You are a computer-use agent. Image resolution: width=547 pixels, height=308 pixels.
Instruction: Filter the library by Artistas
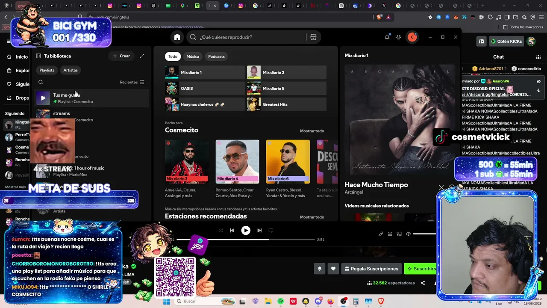coord(71,70)
